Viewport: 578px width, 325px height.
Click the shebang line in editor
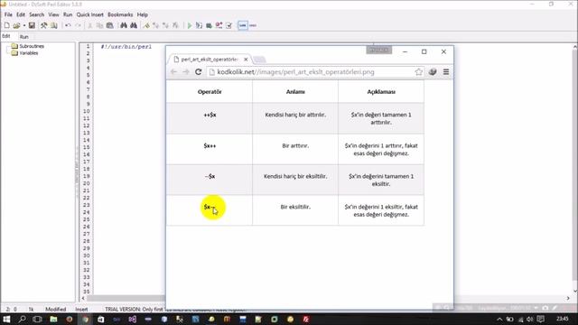pyautogui.click(x=126, y=47)
